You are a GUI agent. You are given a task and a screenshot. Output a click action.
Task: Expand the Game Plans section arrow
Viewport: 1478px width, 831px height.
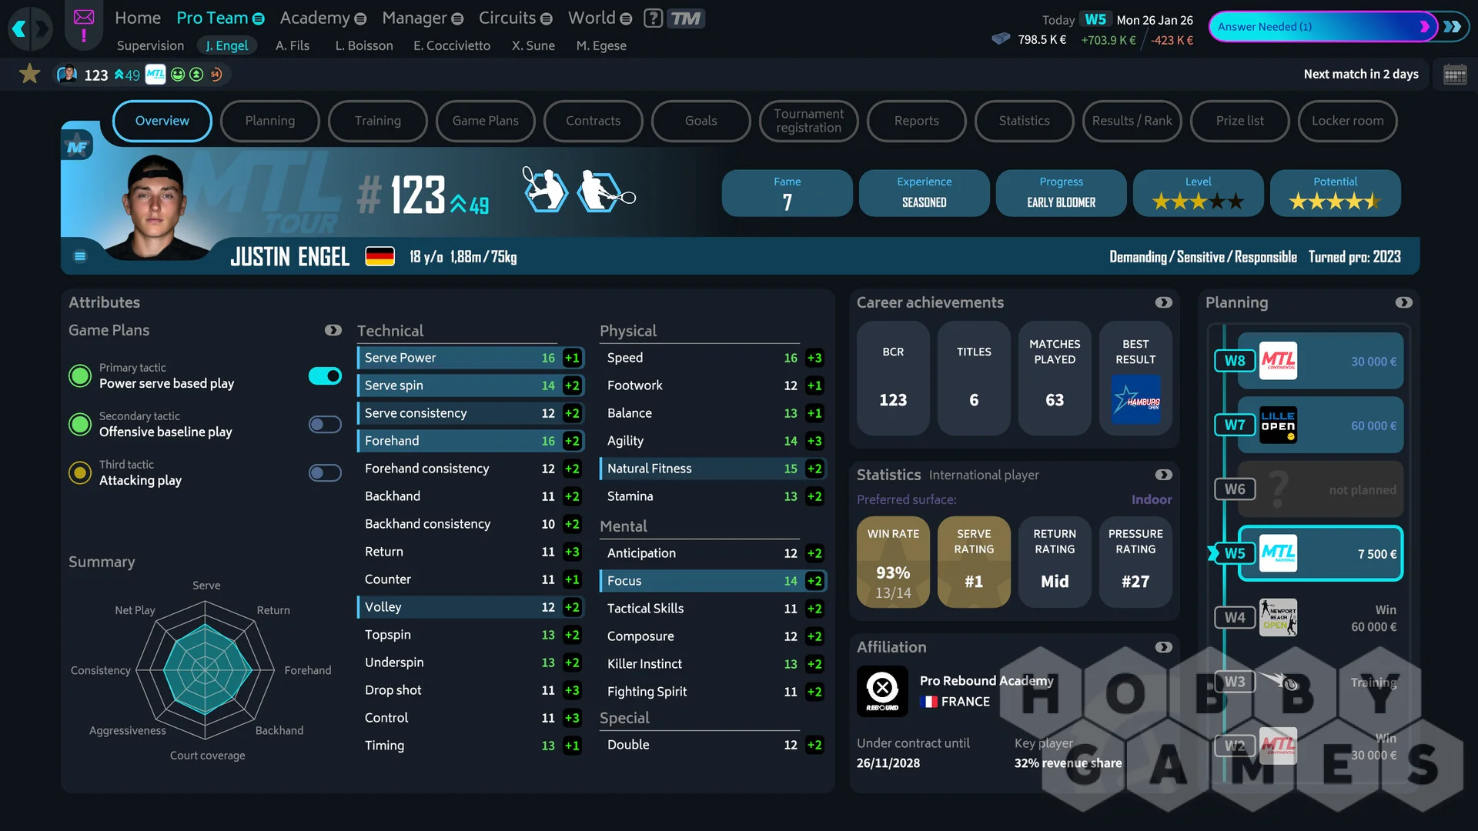(x=333, y=330)
